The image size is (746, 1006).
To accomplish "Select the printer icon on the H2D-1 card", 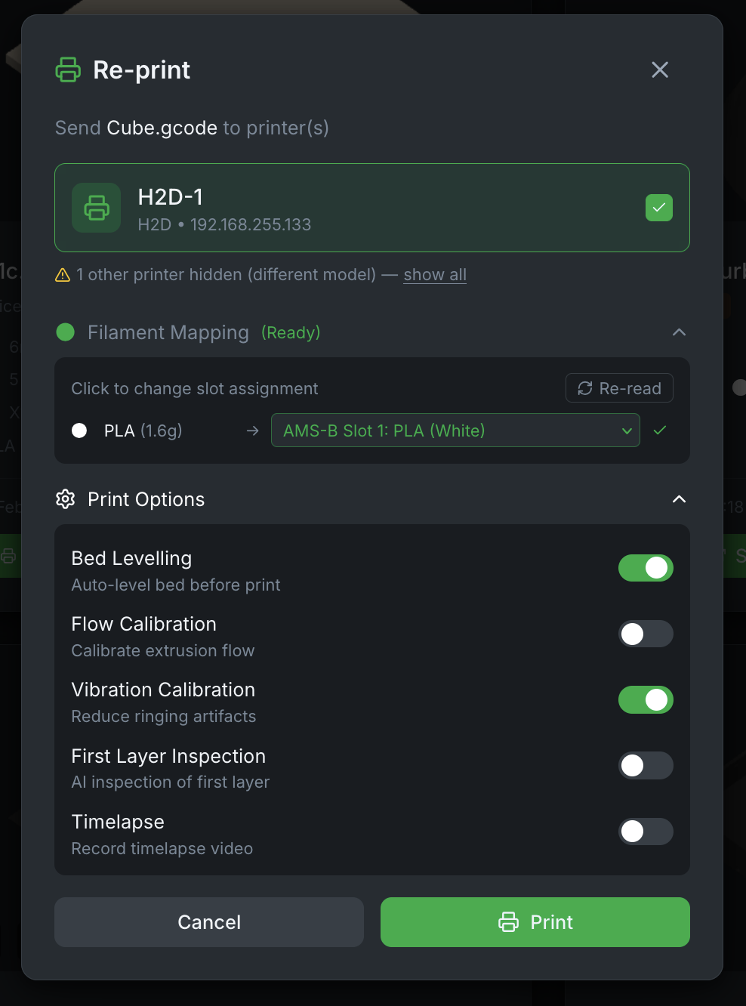I will coord(96,208).
